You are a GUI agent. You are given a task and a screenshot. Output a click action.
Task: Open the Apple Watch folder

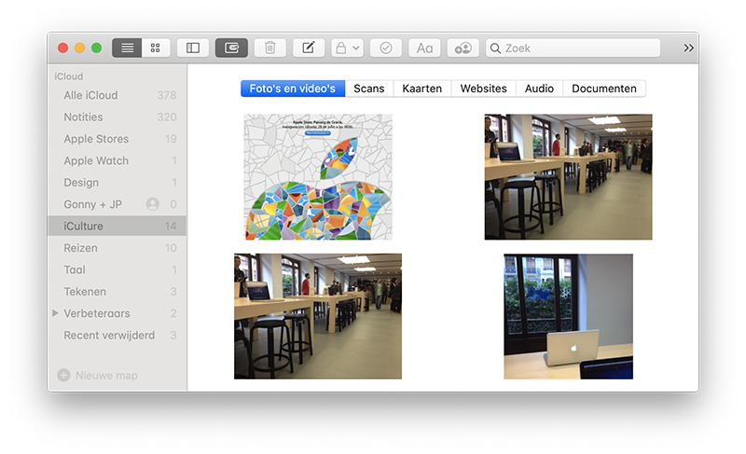coord(117,160)
